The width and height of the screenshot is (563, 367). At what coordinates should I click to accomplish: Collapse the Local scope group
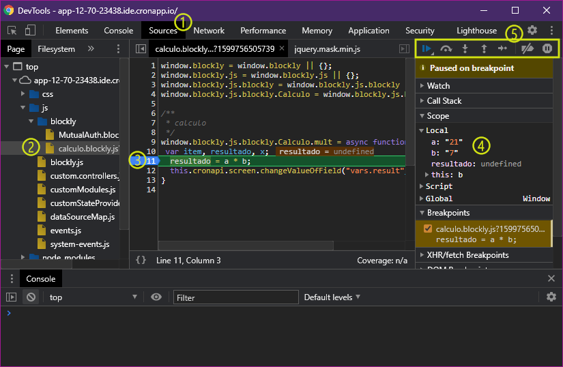(422, 130)
